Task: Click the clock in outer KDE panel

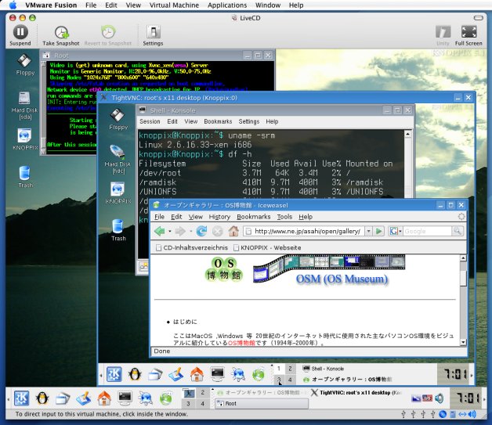Action: [467, 398]
